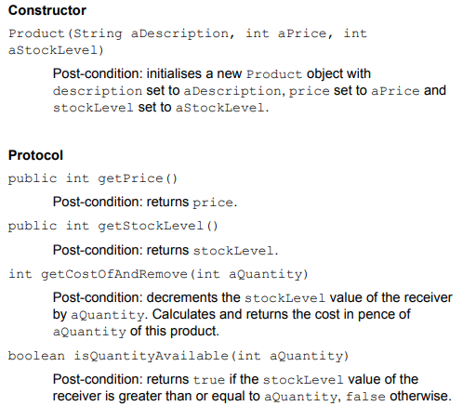Click the Product constructor signature line
Screen dimensions: 476x406
(188, 33)
